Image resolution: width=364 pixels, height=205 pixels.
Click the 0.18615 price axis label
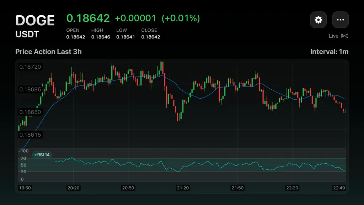click(30, 135)
